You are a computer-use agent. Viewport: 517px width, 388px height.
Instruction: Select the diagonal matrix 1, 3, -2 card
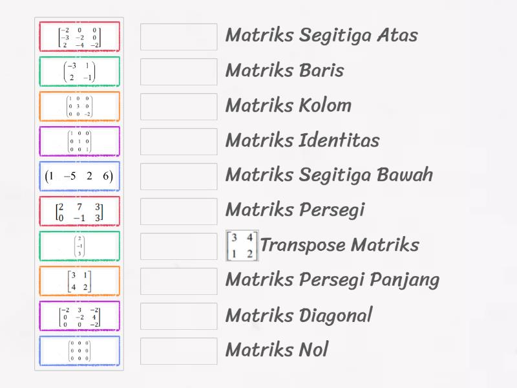79,107
